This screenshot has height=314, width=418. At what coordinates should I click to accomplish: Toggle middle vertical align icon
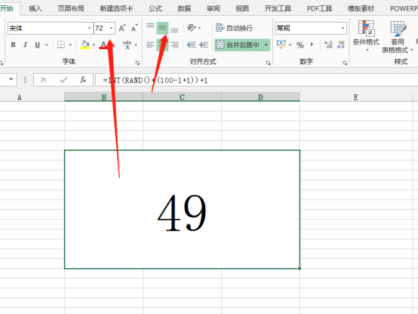tap(162, 28)
